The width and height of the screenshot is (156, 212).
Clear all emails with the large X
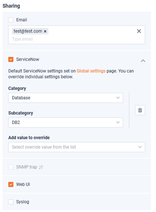pos(139,31)
